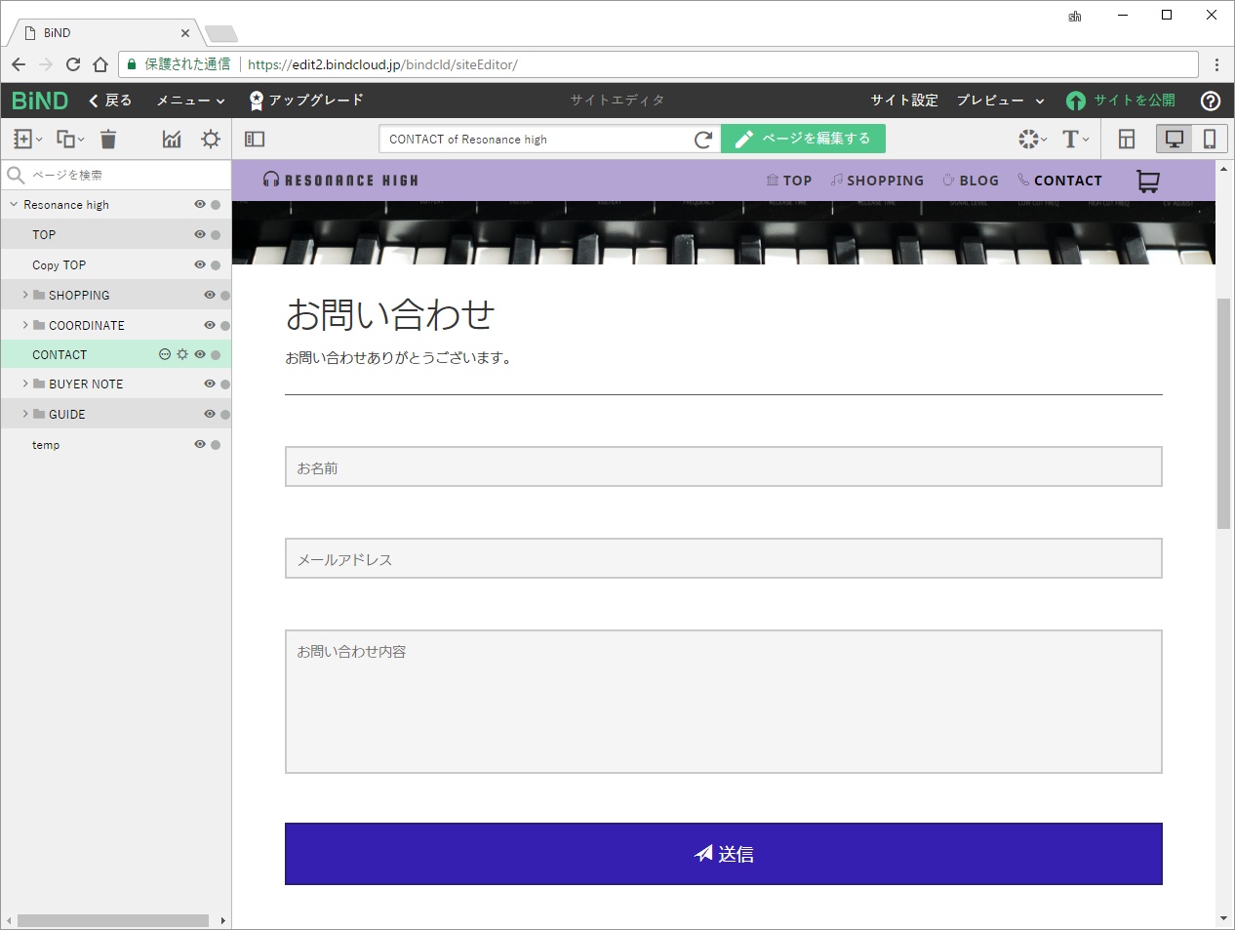Open サイト設定 from the top bar
Image resolution: width=1235 pixels, height=930 pixels.
click(x=904, y=101)
